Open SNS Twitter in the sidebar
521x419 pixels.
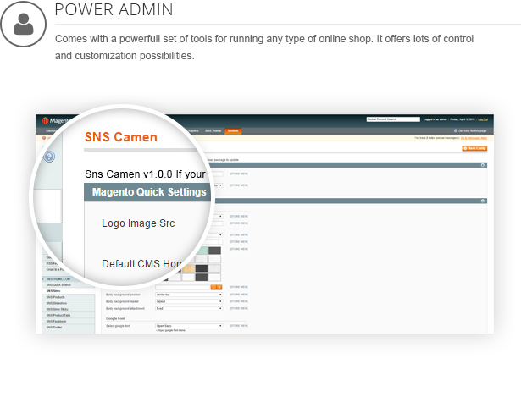(56, 327)
